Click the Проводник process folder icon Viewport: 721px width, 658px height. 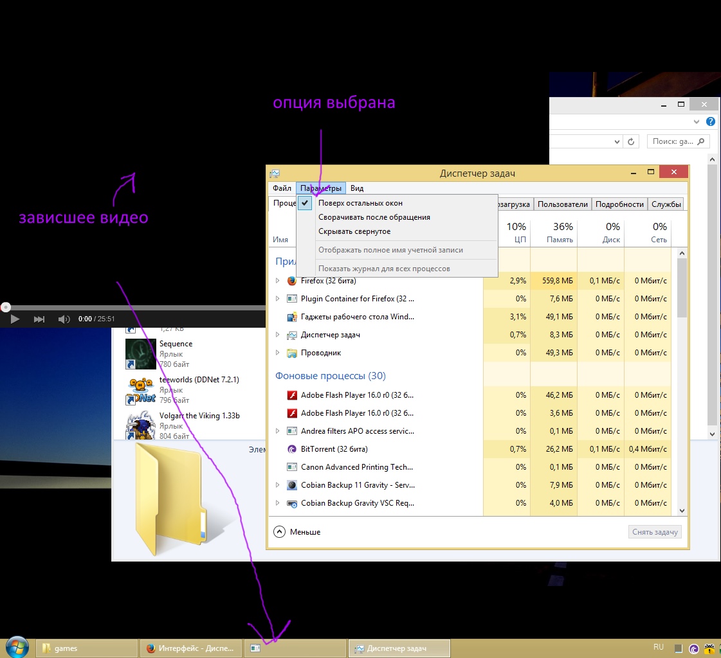point(291,353)
